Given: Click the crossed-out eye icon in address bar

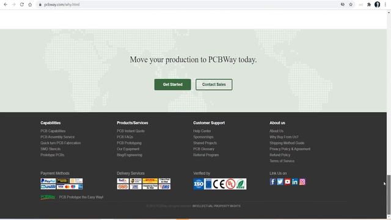Looking at the screenshot, I should [343, 4].
